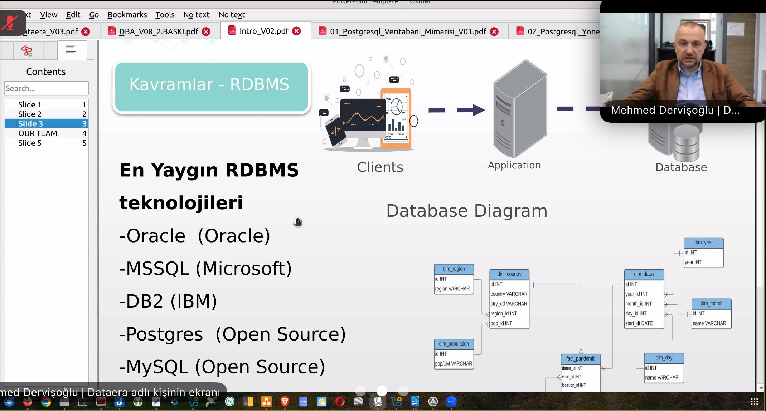766x411 pixels.
Task: Open the app grid dots icon
Action: (754, 402)
